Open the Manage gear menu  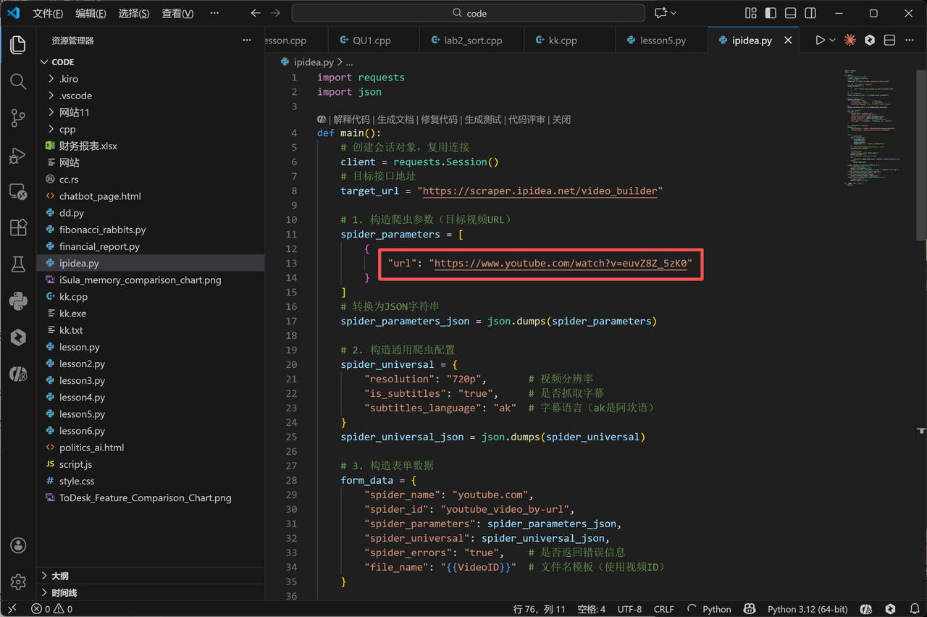coord(18,582)
